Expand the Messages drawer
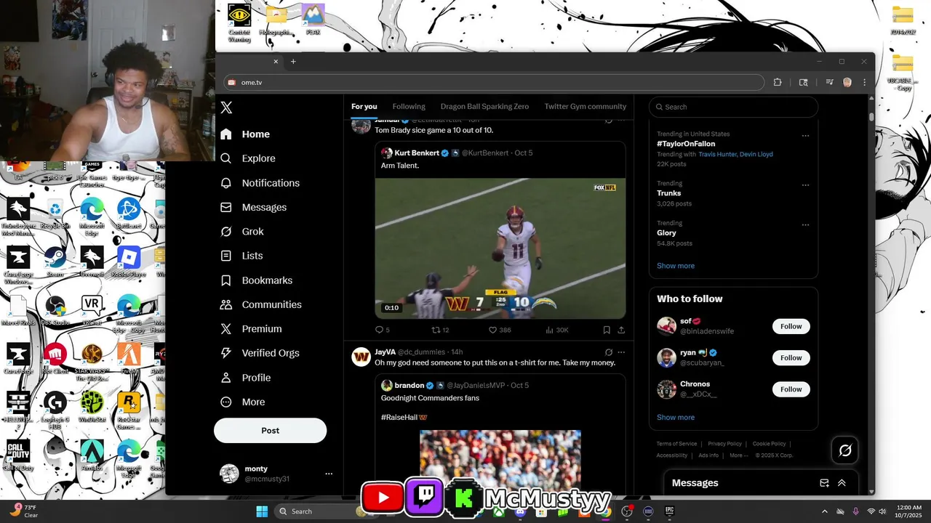Screen dimensions: 931x523 [842, 483]
